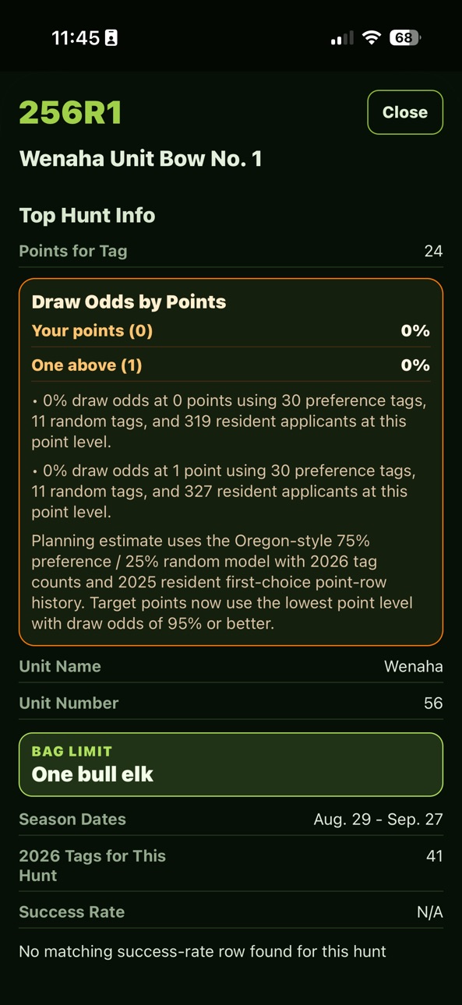This screenshot has height=1005, width=462.
Task: Tap the Wenaha Unit Bow No. 1 title
Action: [140, 159]
